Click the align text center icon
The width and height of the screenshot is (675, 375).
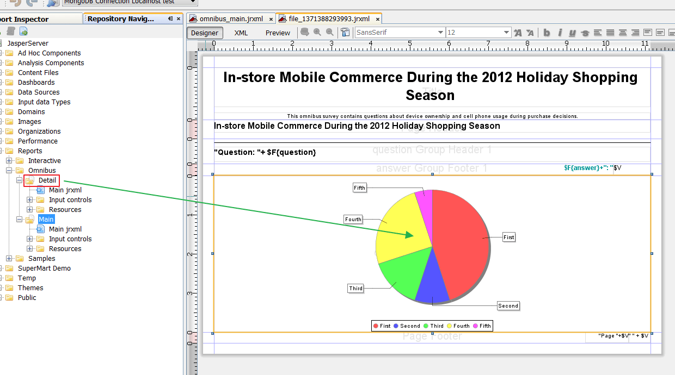[x=622, y=33]
